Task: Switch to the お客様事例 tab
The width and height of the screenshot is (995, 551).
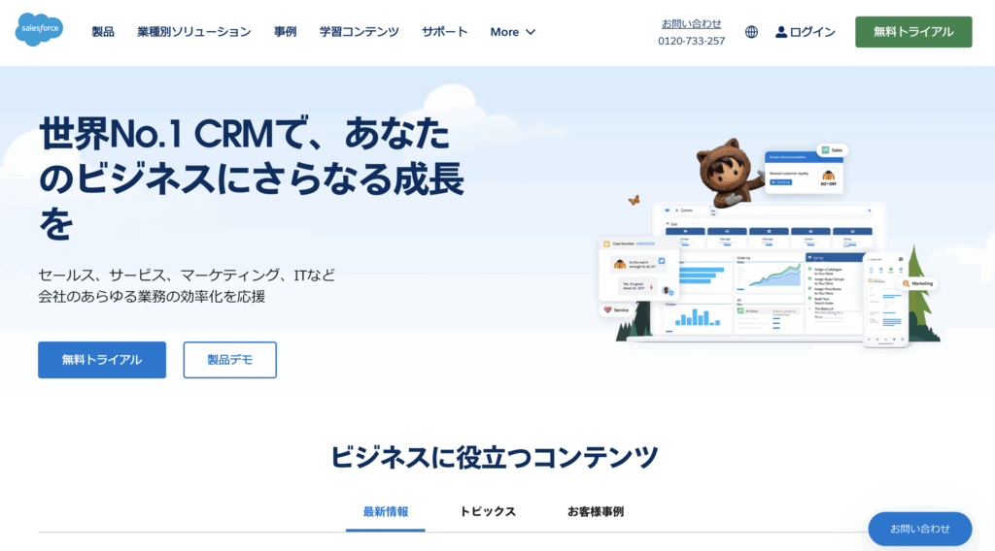Action: pyautogui.click(x=596, y=511)
